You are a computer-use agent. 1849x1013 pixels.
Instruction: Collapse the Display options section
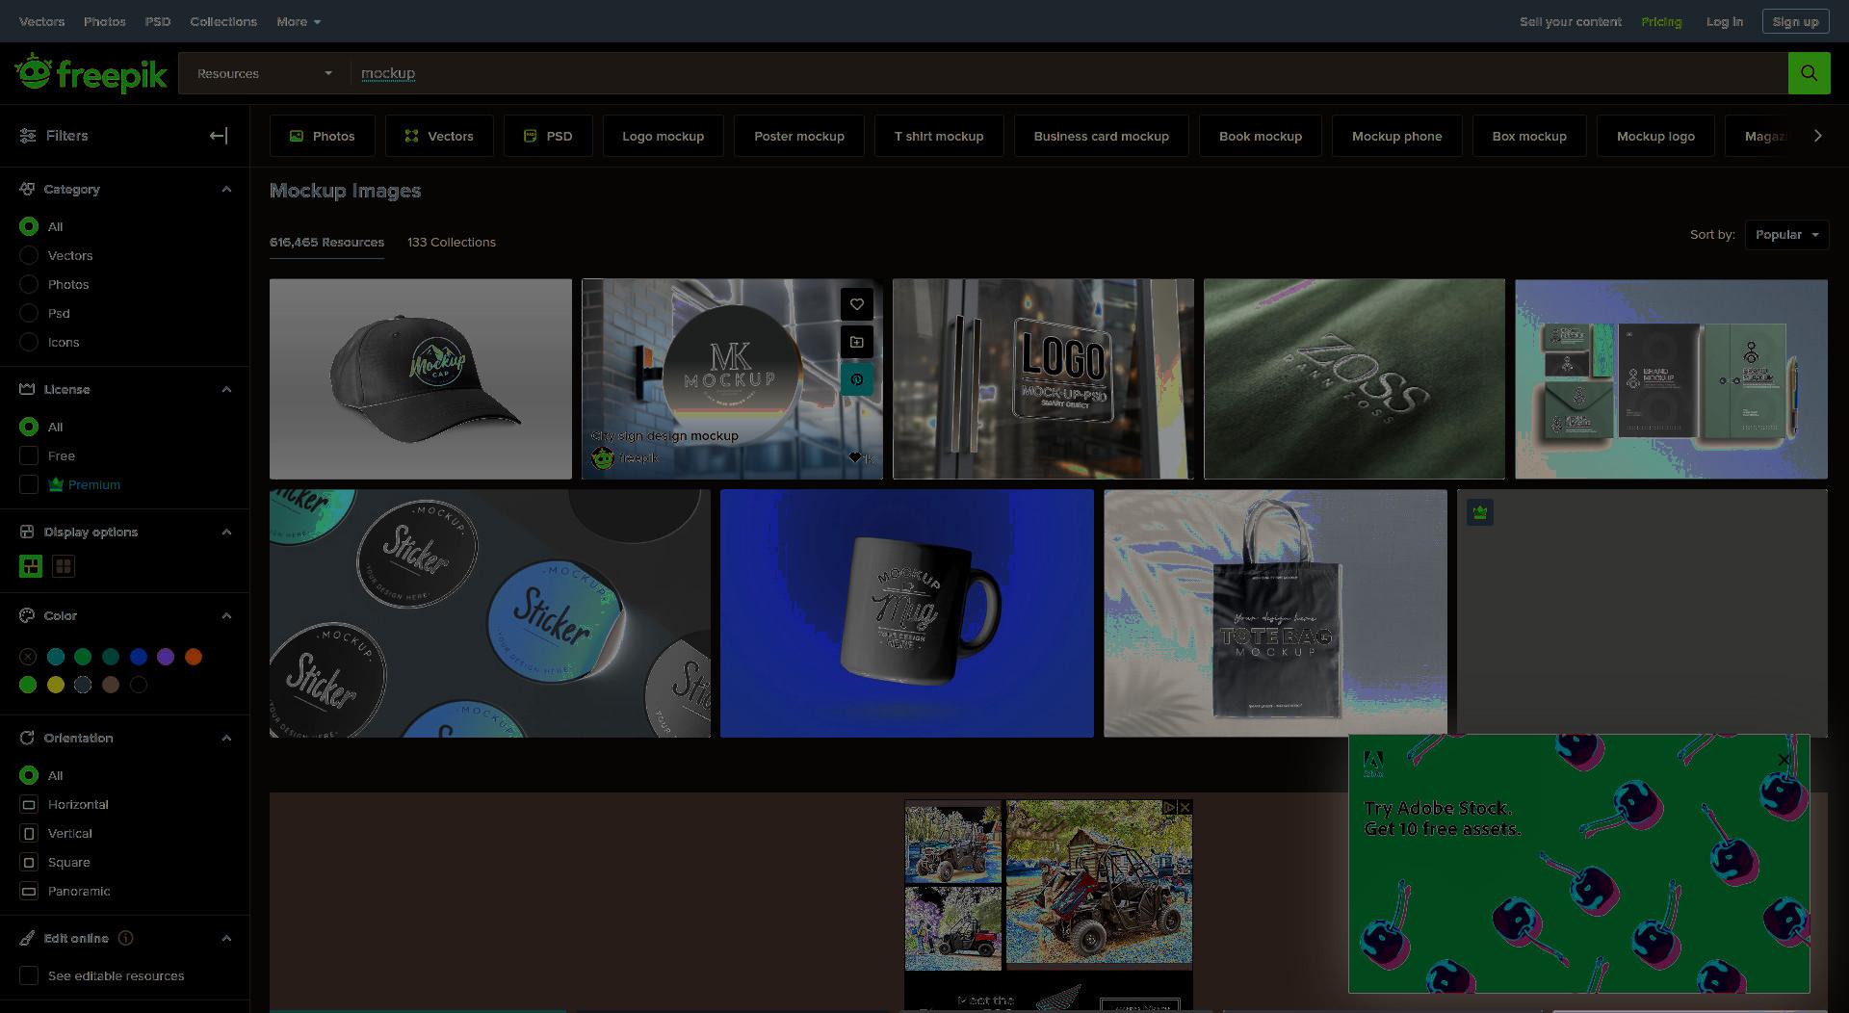[226, 532]
